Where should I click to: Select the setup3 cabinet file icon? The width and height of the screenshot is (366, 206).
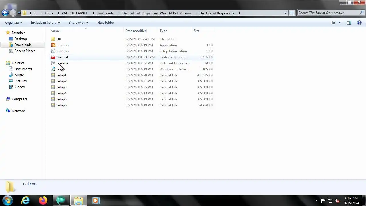point(53,87)
